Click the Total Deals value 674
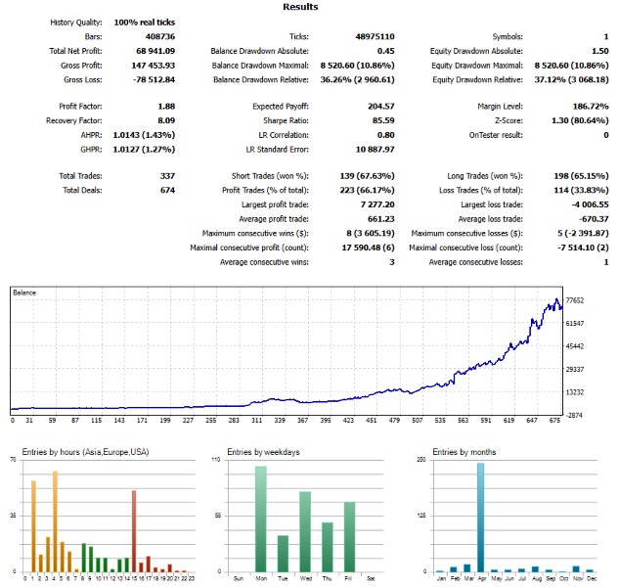Screen dimensions: 619x587 coord(167,191)
